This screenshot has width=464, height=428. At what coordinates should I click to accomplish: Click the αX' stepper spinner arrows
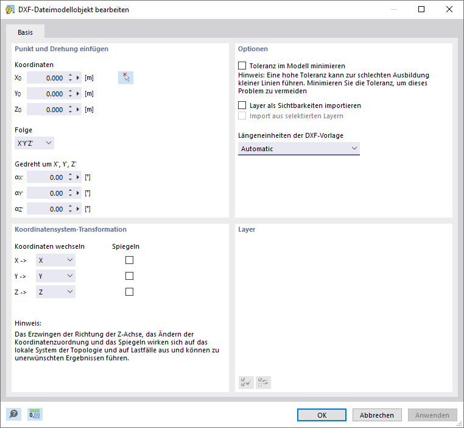70,177
